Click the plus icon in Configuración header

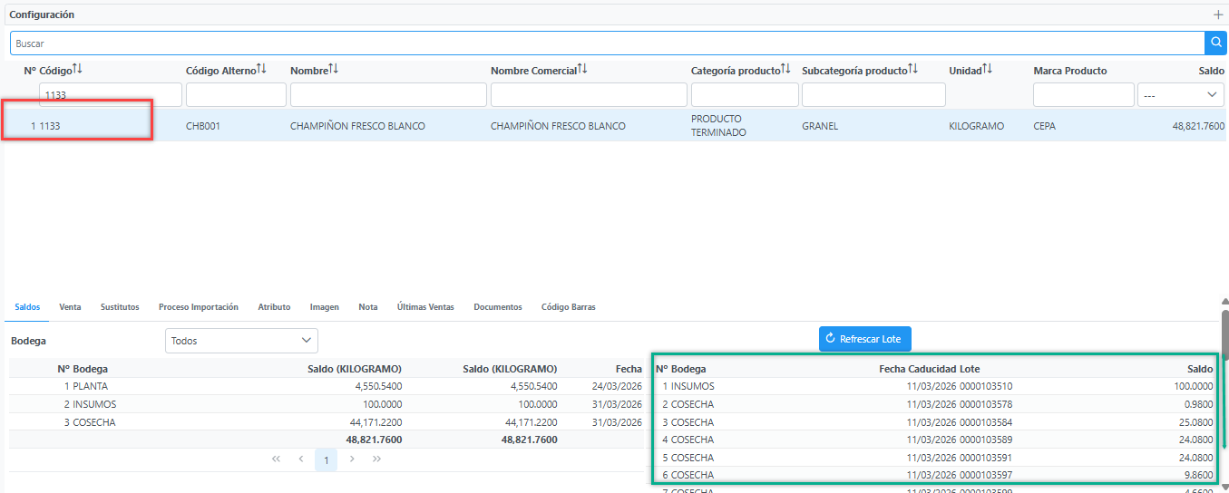pos(1218,14)
